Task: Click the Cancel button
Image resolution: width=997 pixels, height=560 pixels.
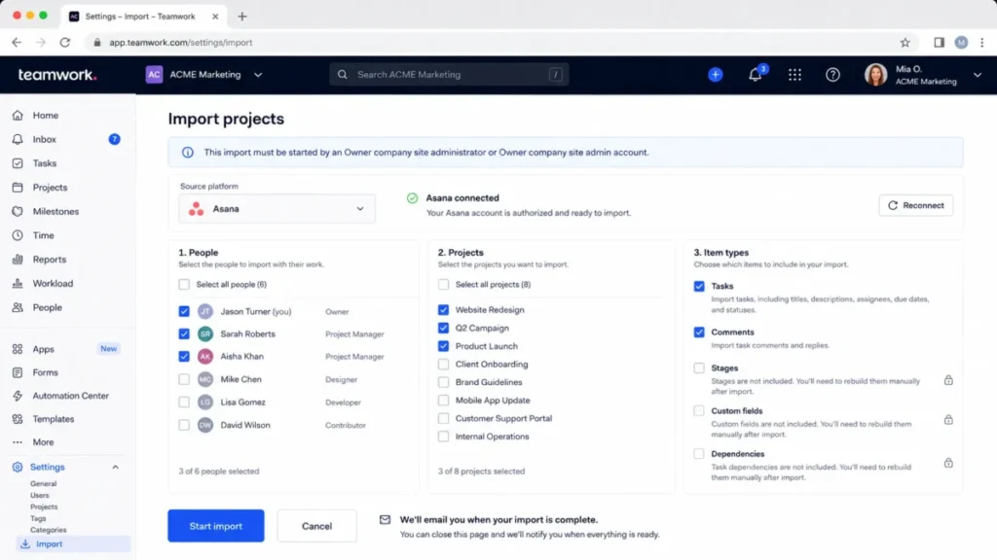Action: point(316,526)
